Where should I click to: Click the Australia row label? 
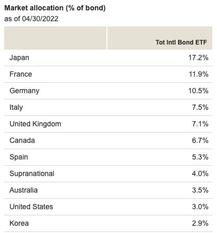point(23,190)
